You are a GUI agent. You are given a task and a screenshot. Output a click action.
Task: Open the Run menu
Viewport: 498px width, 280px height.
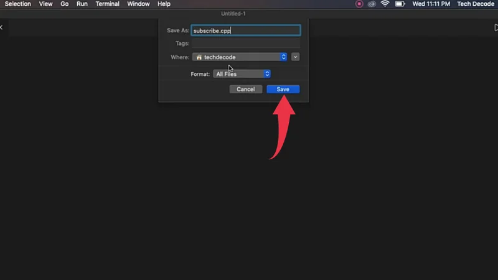[82, 4]
